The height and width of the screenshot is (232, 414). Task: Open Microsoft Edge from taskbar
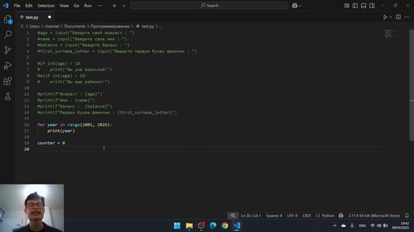(x=213, y=226)
